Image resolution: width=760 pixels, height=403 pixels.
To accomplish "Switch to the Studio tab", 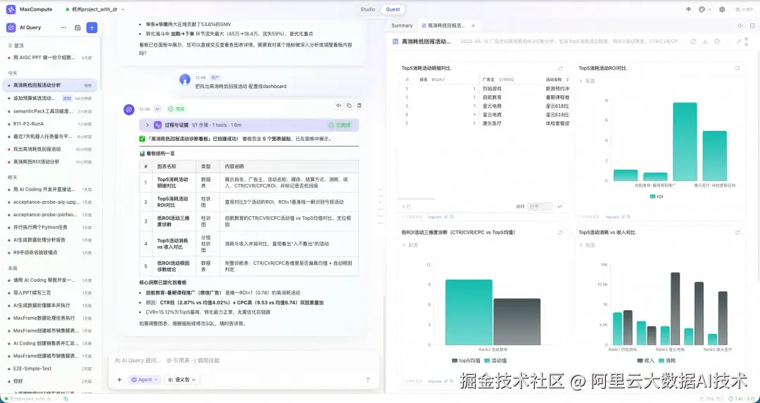I will pos(367,9).
